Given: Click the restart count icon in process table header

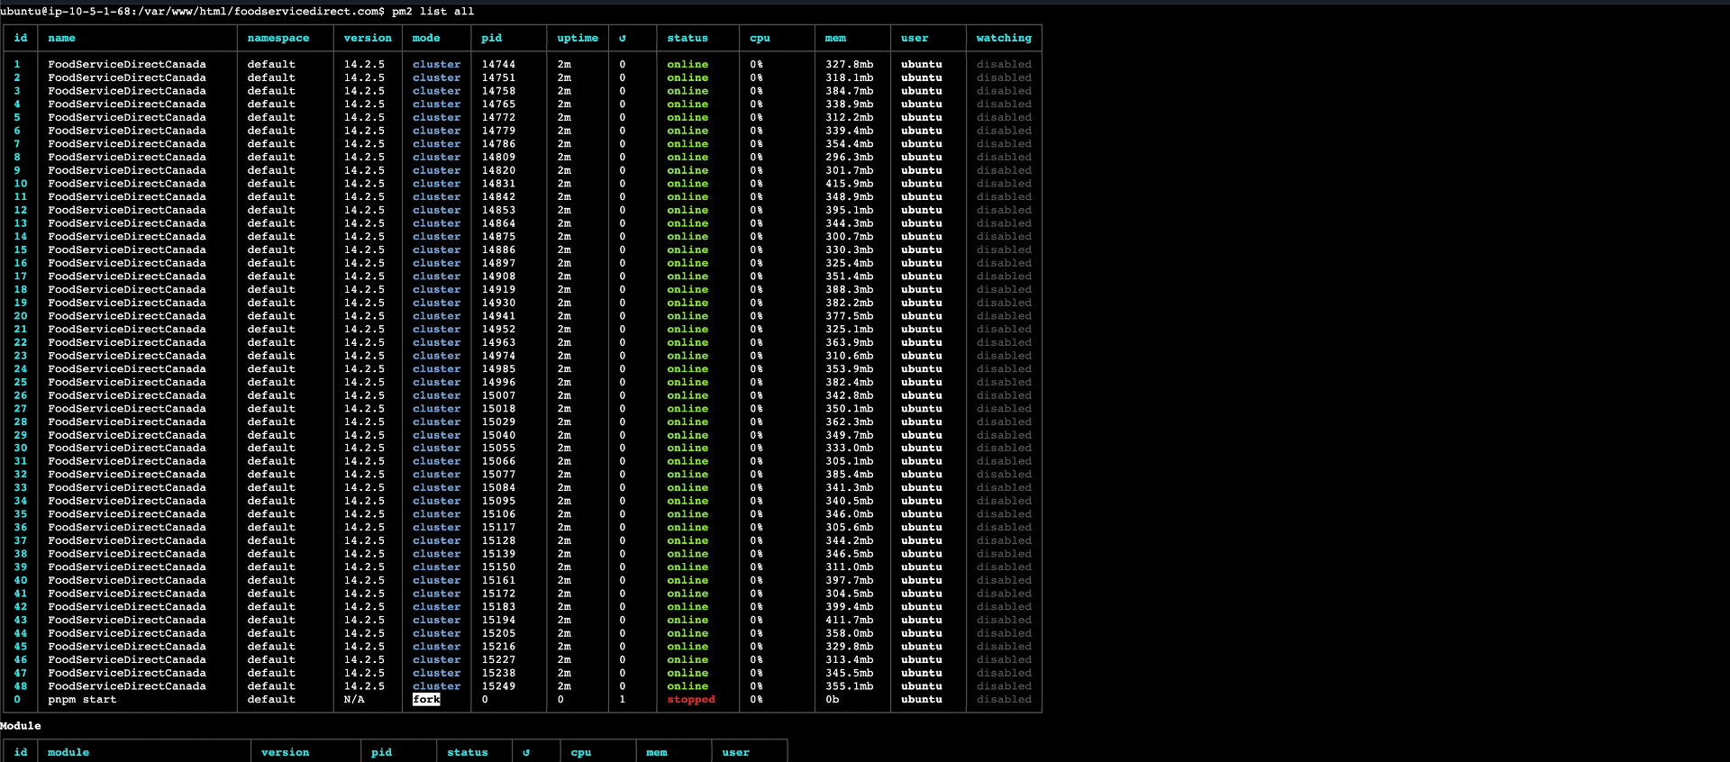Looking at the screenshot, I should [x=622, y=38].
